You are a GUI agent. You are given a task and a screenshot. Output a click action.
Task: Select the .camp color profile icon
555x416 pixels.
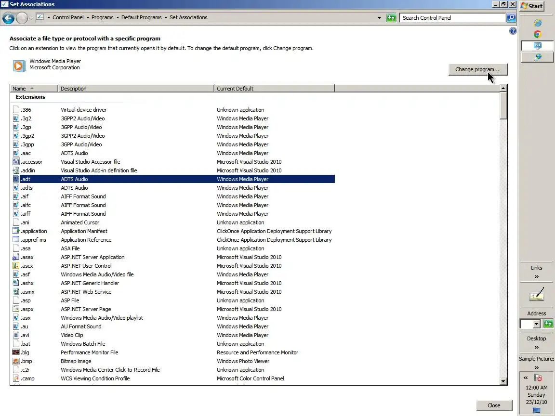16,378
